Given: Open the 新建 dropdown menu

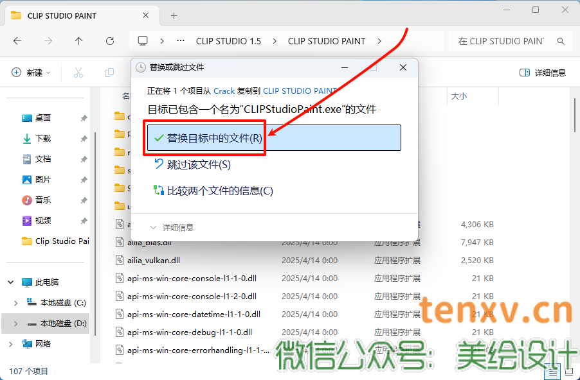Looking at the screenshot, I should pos(31,73).
